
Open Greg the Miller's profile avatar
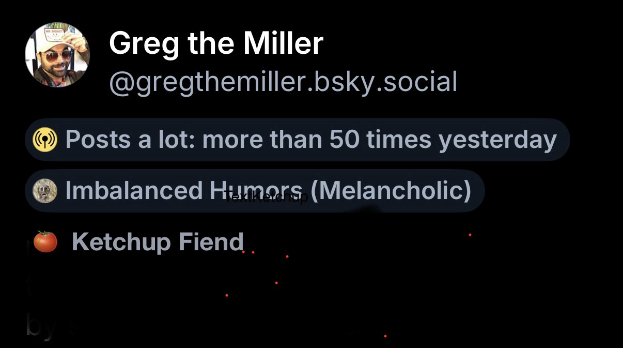(x=57, y=54)
